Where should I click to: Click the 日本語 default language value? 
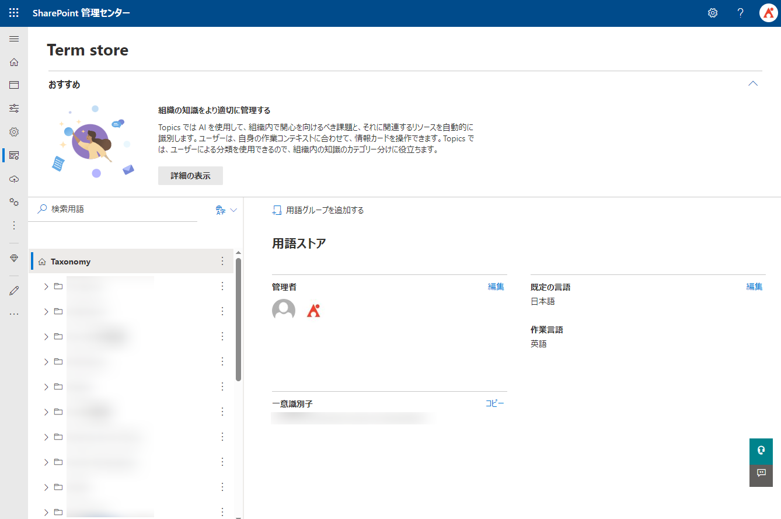click(x=543, y=301)
